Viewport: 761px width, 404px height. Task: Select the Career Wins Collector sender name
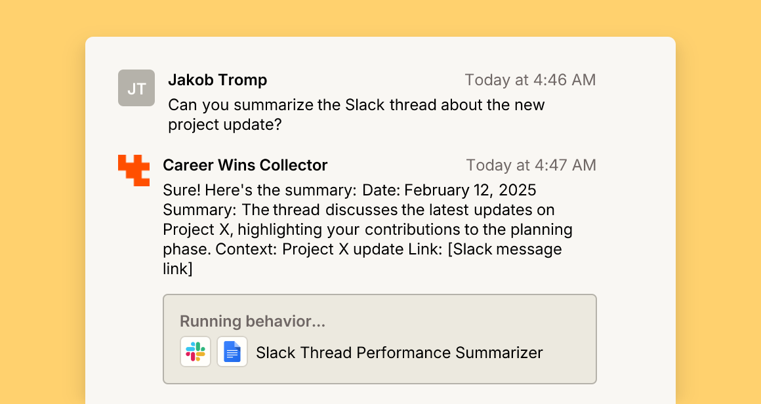click(x=245, y=165)
